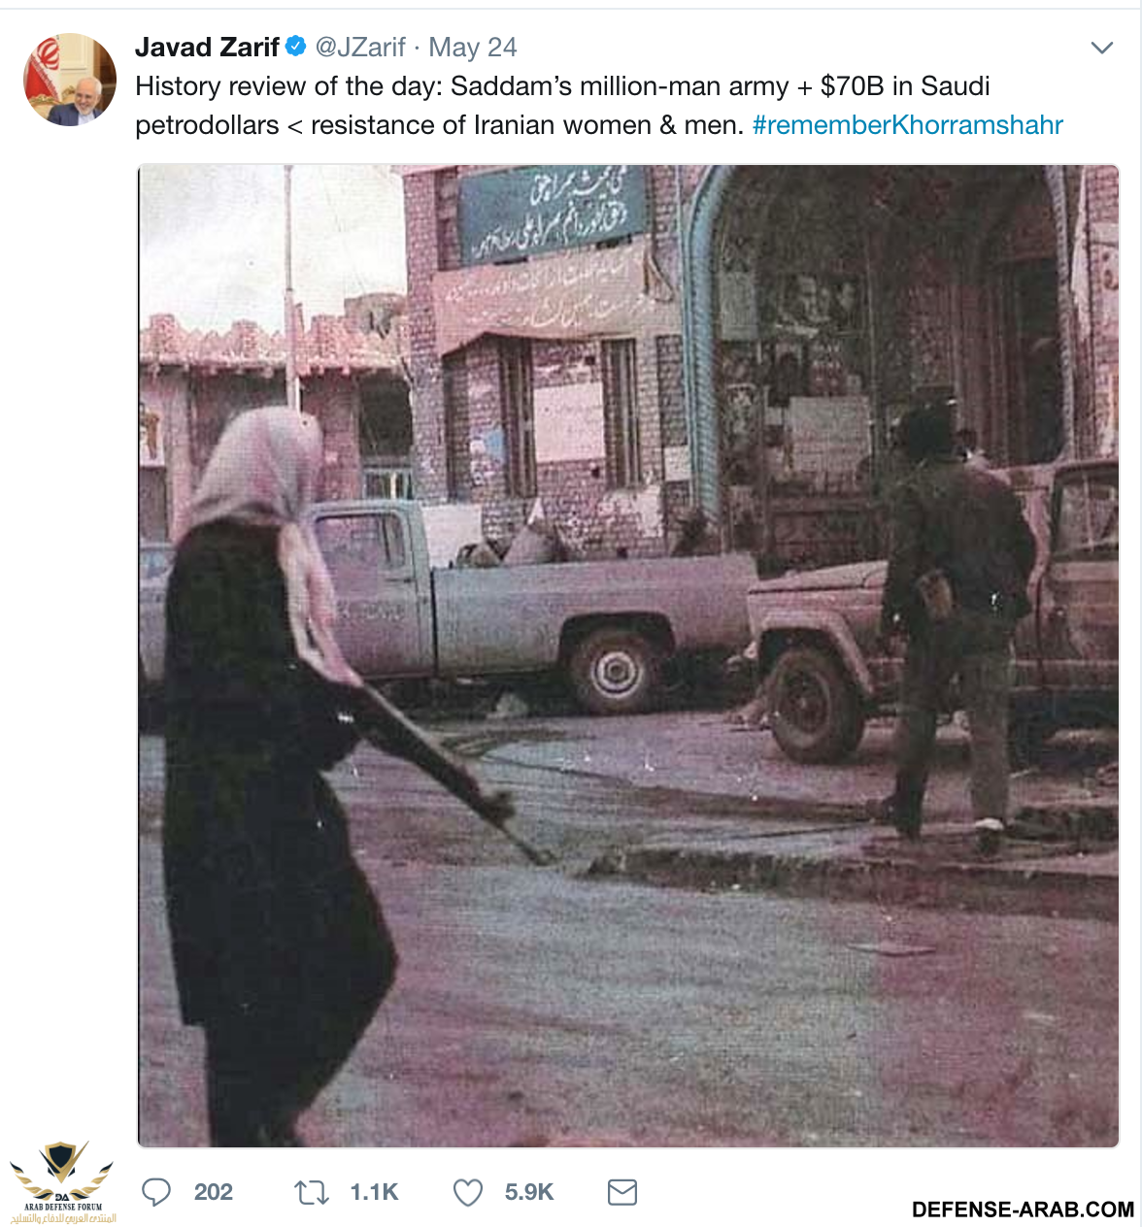Retweet using the arrows icon
The width and height of the screenshot is (1142, 1227).
pos(312,1192)
